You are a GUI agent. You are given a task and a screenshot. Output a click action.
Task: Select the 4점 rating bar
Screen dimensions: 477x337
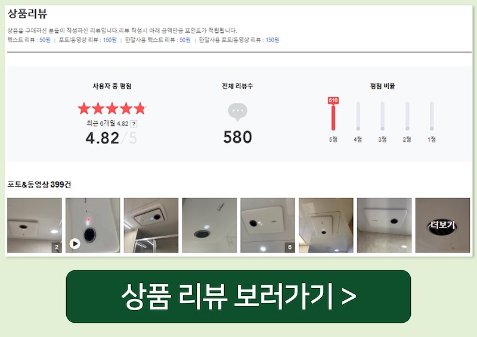[358, 116]
